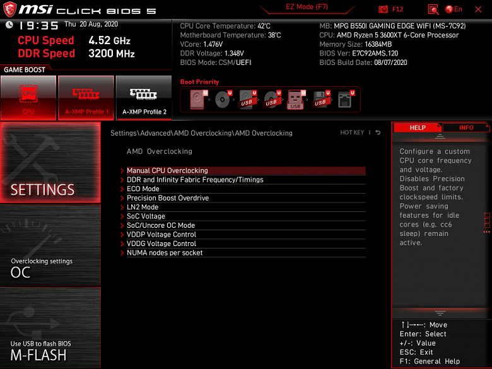This screenshot has width=492, height=369.
Task: Toggle the CPU Game Boost button
Action: pyautogui.click(x=28, y=98)
